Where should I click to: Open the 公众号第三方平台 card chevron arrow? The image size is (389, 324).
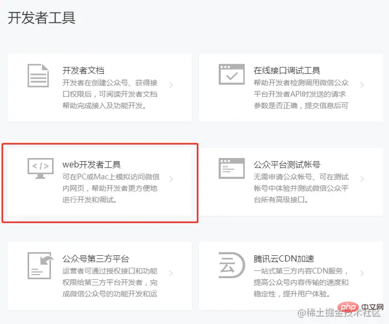coord(171,273)
